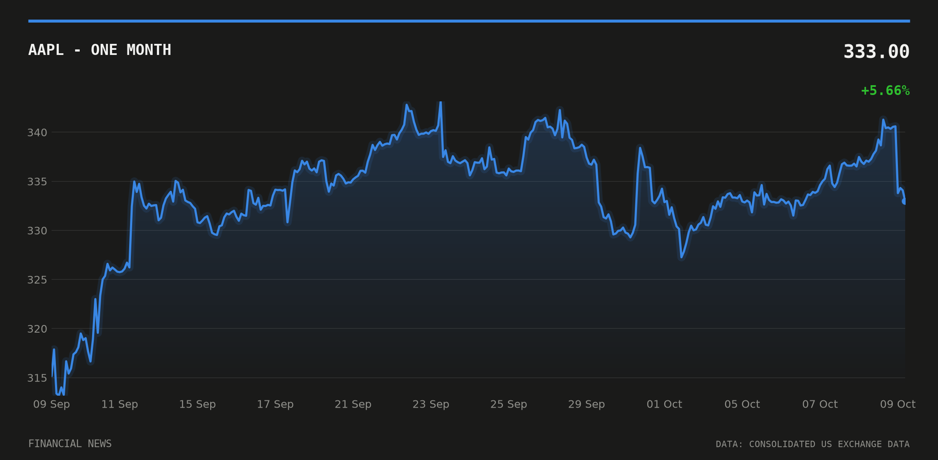Select the '17 Sep' date label

tap(275, 404)
